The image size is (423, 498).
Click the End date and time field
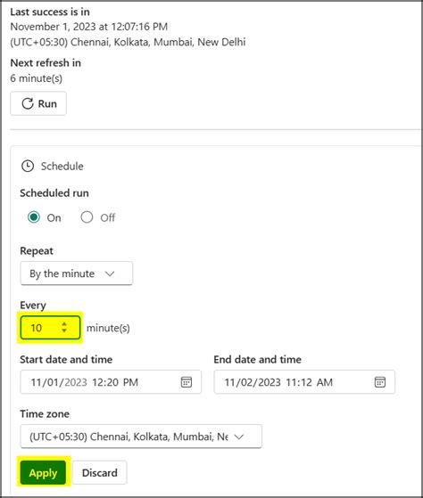click(x=304, y=382)
